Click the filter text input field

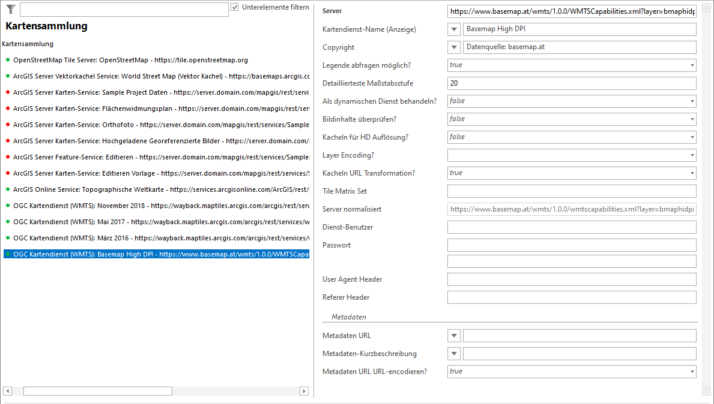tap(124, 10)
